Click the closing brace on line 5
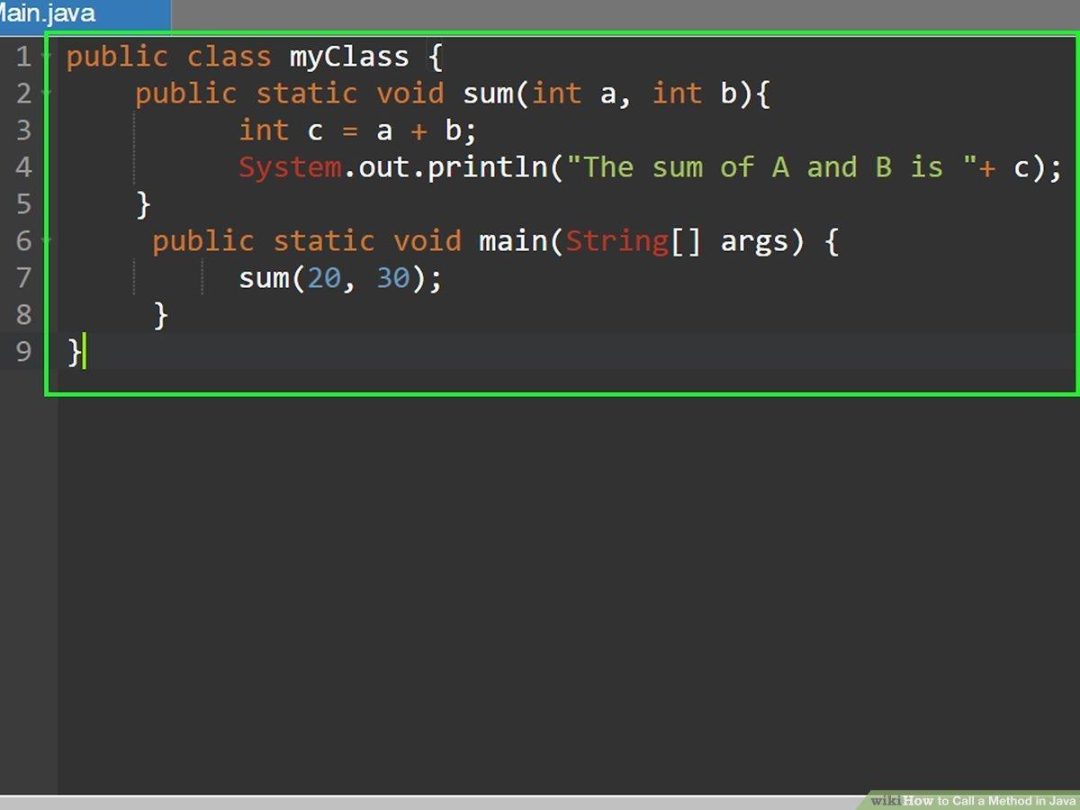This screenshot has height=810, width=1080. 142,204
